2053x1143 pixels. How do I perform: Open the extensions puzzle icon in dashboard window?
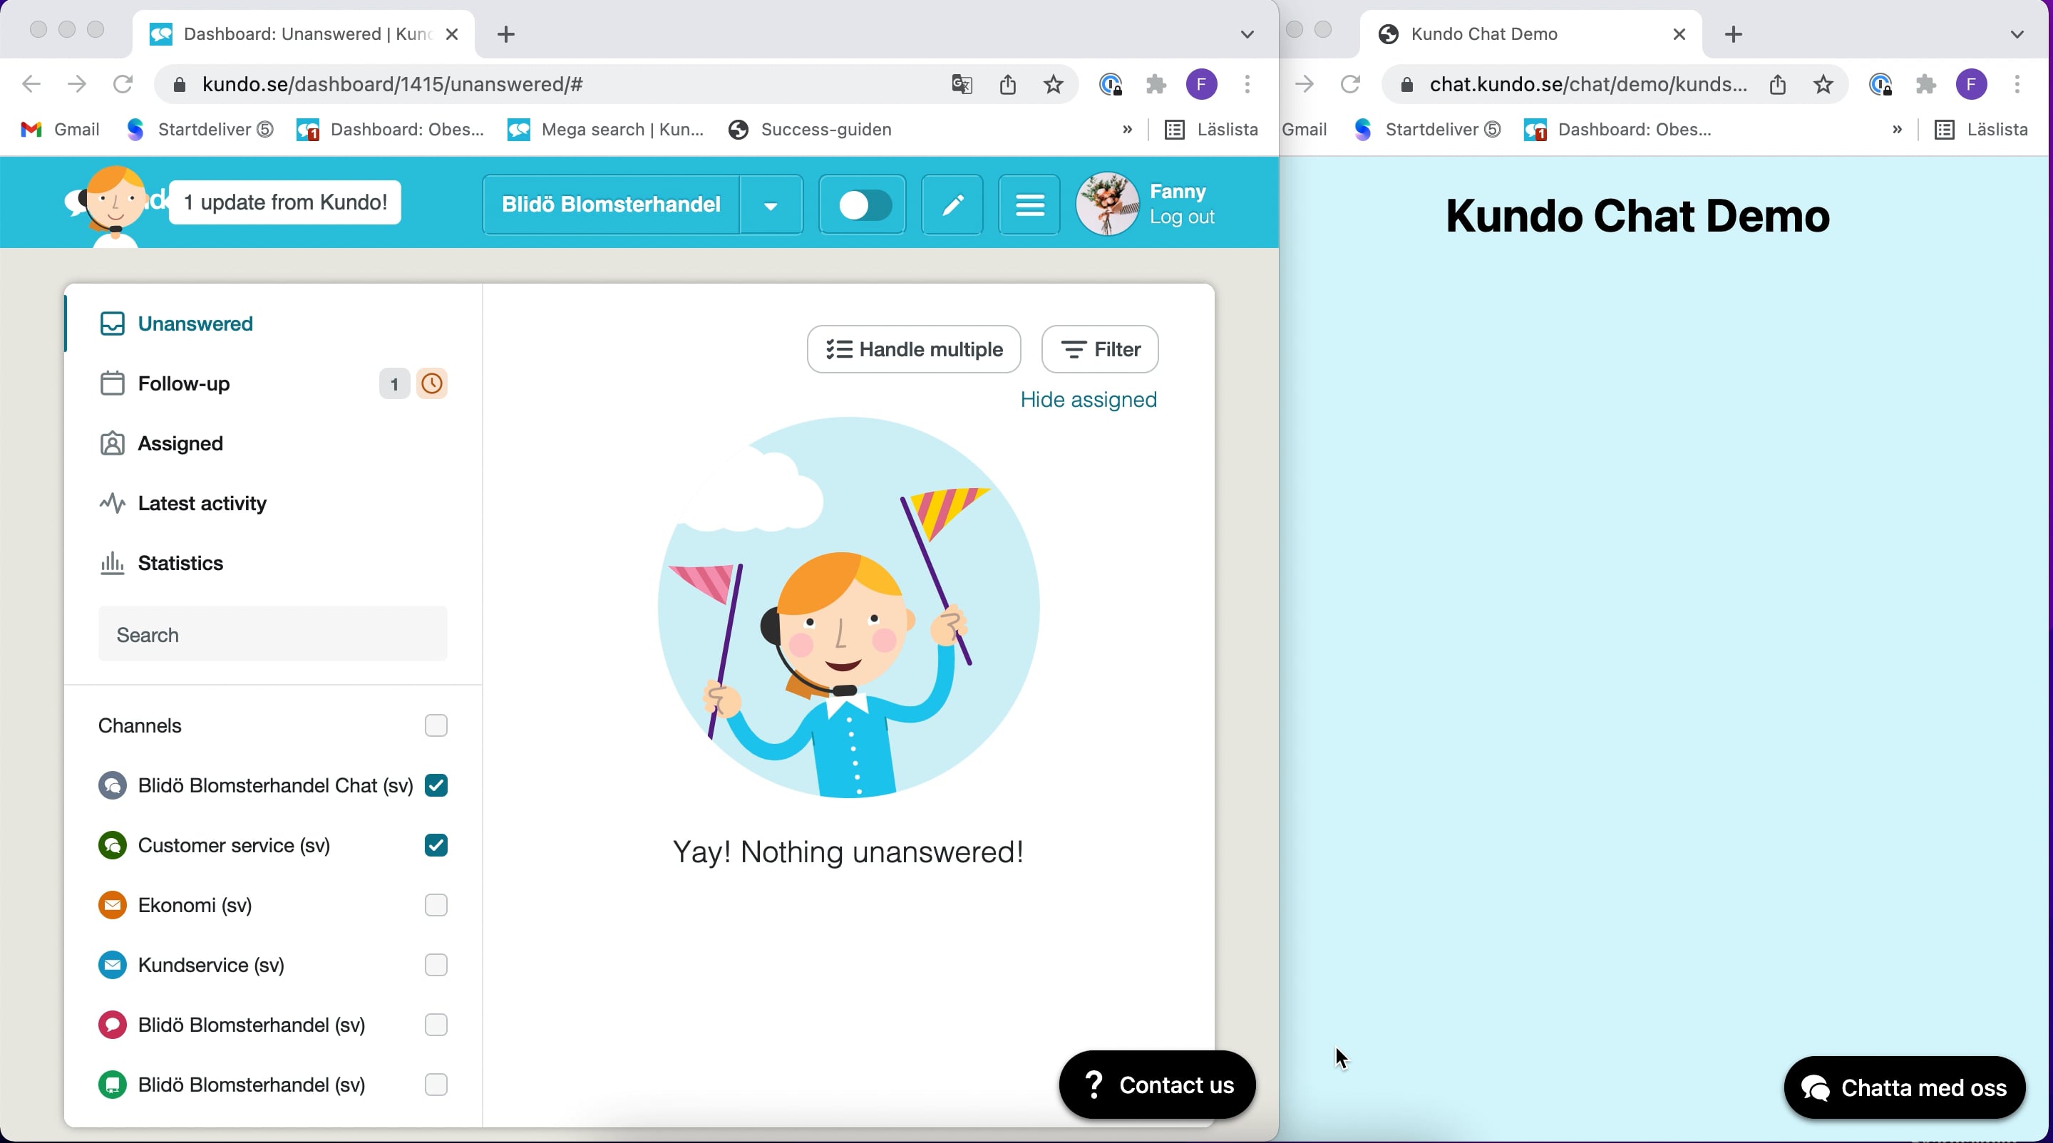coord(1156,84)
